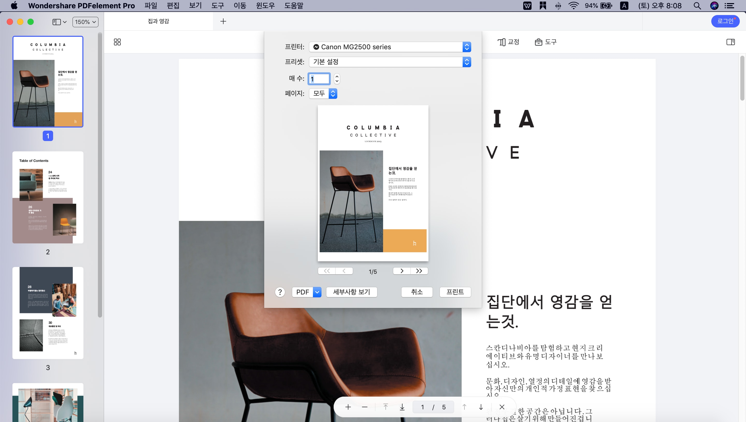Open print dialog help question mark
746x422 pixels.
280,292
